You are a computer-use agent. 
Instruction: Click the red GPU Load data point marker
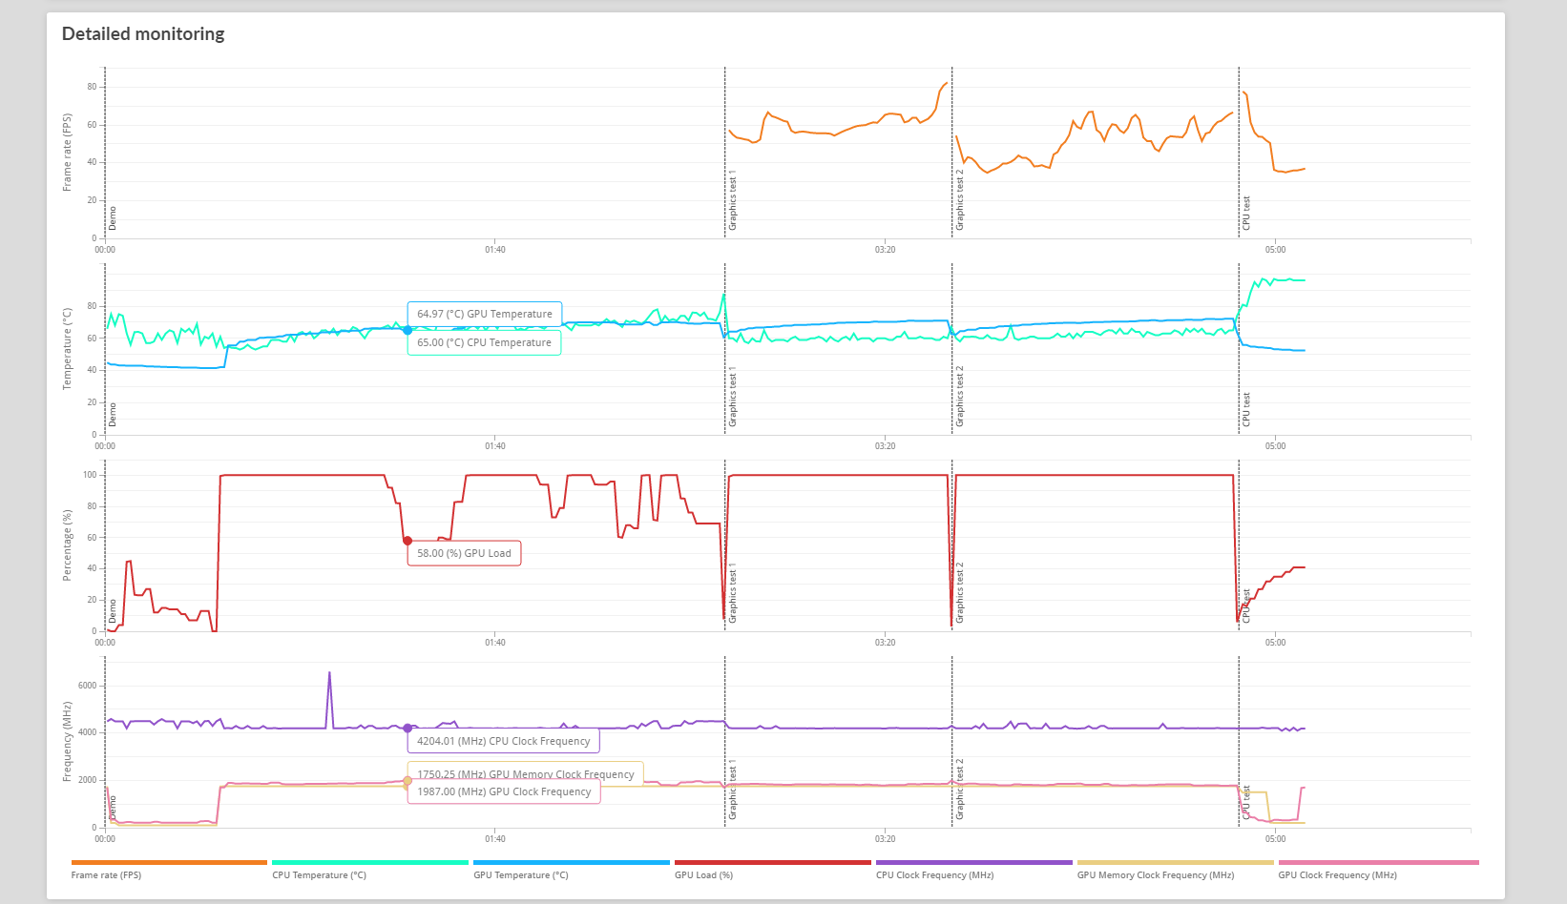pos(407,541)
